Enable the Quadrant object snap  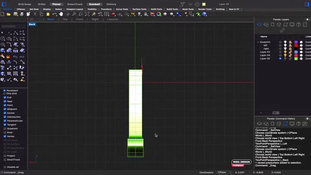pos(5,128)
